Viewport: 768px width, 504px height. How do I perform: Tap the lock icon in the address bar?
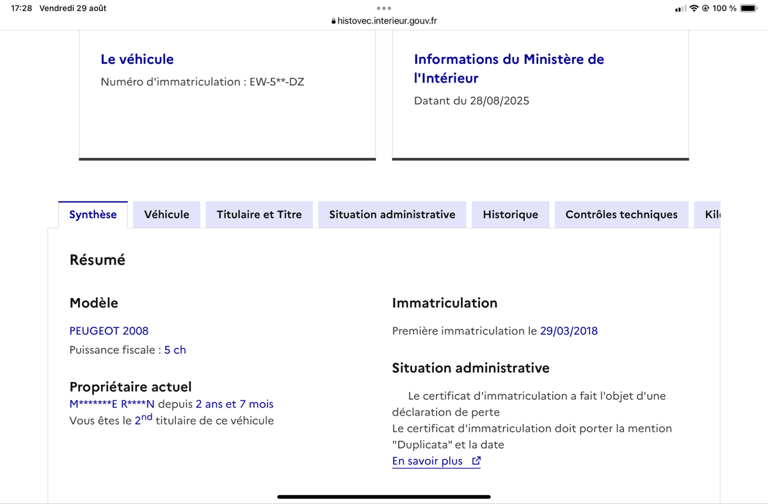[x=333, y=21]
